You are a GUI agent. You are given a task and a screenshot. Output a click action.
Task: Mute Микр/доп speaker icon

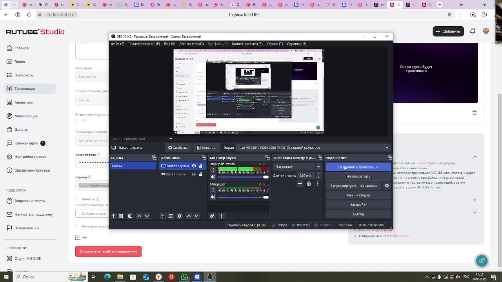click(x=213, y=197)
